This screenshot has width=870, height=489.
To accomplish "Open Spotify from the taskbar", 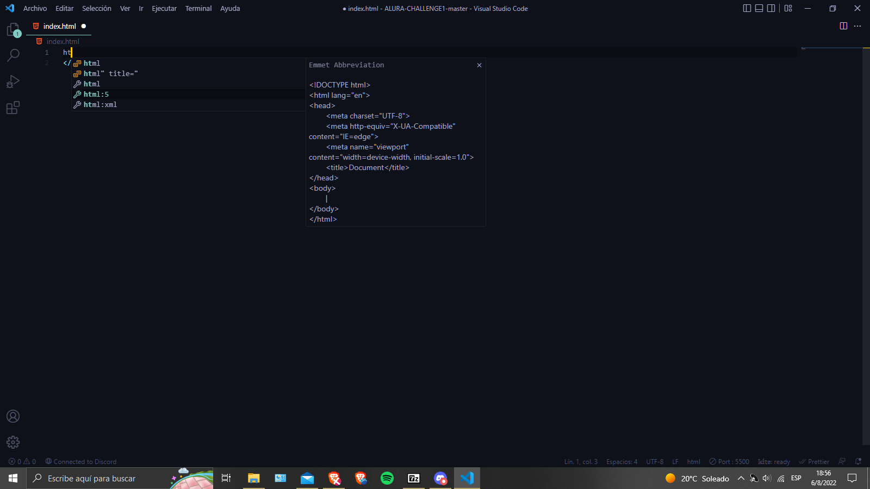I will [387, 478].
